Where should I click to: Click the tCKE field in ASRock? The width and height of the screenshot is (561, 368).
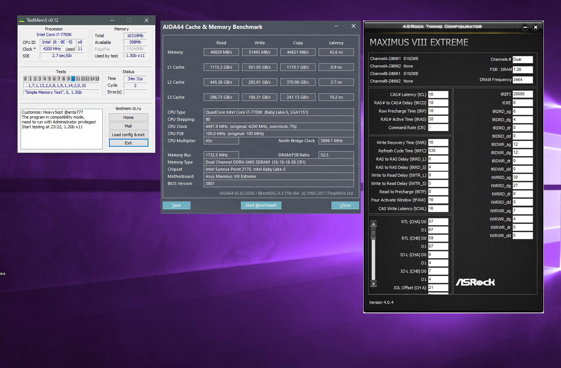coord(523,103)
